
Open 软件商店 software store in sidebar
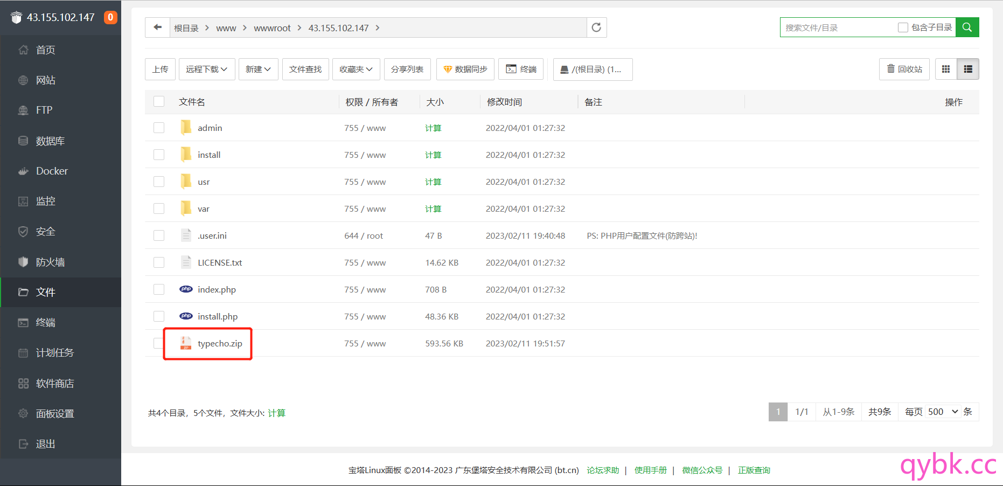[x=61, y=383]
